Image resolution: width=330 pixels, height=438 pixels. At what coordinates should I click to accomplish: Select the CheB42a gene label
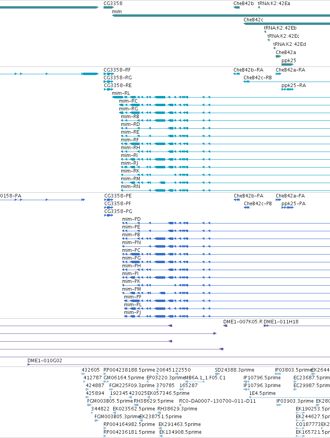click(286, 52)
